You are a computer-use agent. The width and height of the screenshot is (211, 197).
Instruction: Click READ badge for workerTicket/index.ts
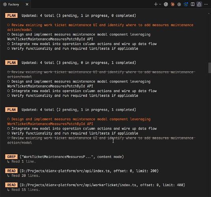click(x=11, y=185)
